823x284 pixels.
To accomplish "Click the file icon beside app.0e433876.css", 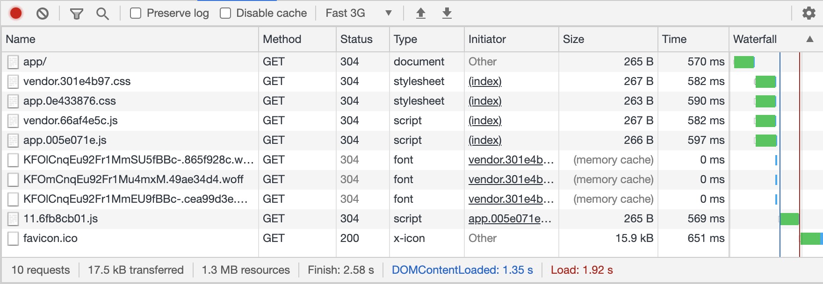I will pos(13,101).
